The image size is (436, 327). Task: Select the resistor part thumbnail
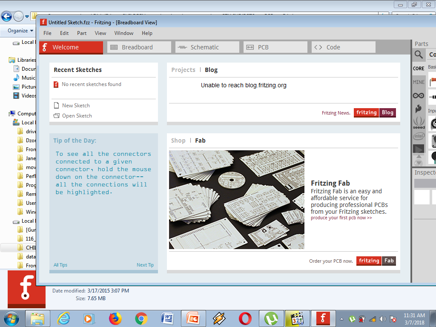coord(433,81)
